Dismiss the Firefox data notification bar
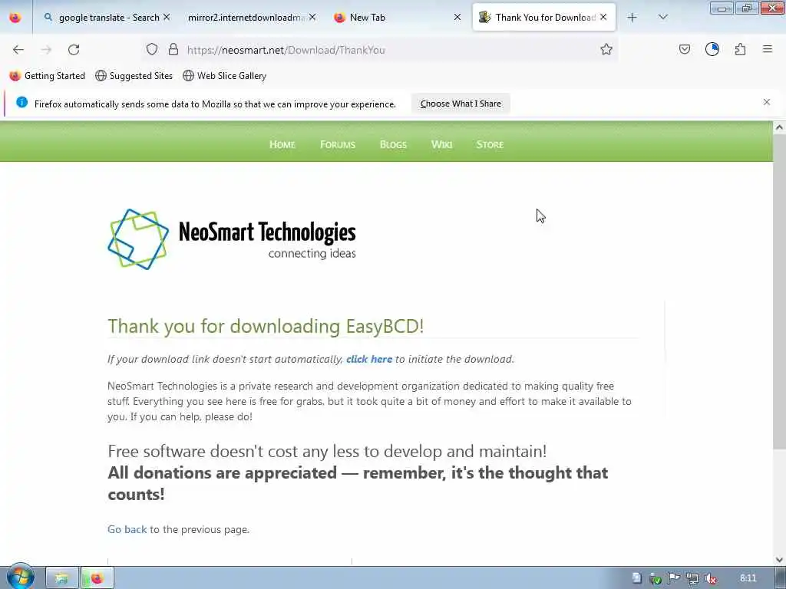Viewport: 786px width, 589px height. coord(767,102)
